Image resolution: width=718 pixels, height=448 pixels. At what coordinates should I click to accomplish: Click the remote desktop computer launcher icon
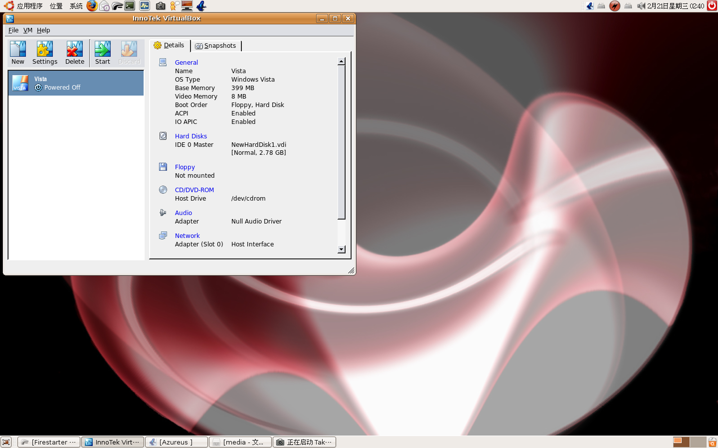point(187,6)
